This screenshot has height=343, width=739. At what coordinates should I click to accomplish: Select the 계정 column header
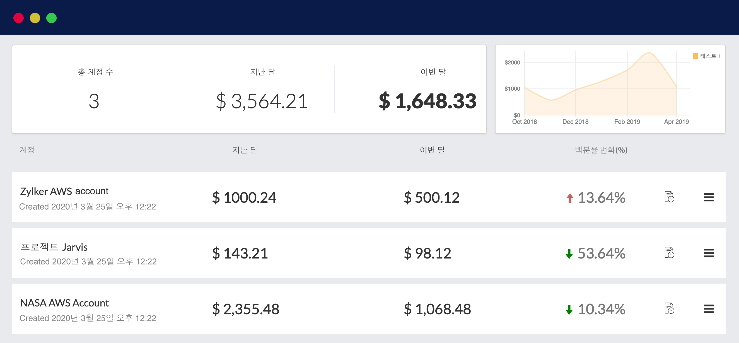point(27,150)
